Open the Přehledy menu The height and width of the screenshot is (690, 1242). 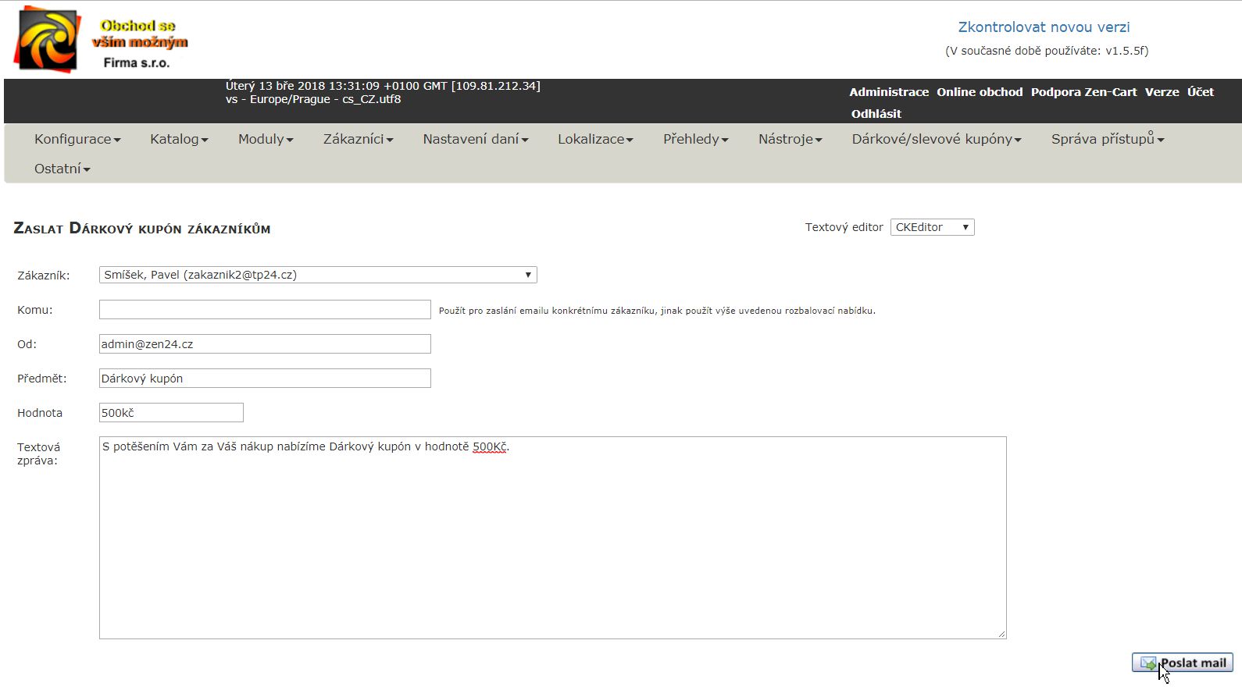695,139
